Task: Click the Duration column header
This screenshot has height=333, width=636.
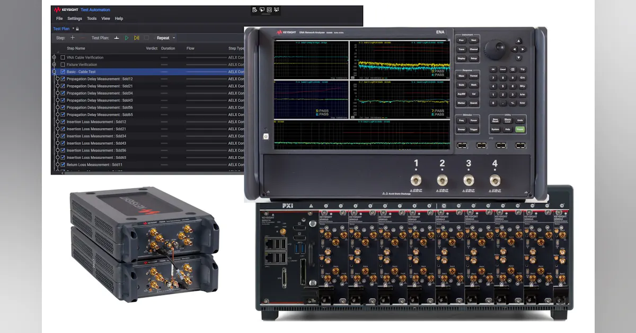Action: click(168, 48)
